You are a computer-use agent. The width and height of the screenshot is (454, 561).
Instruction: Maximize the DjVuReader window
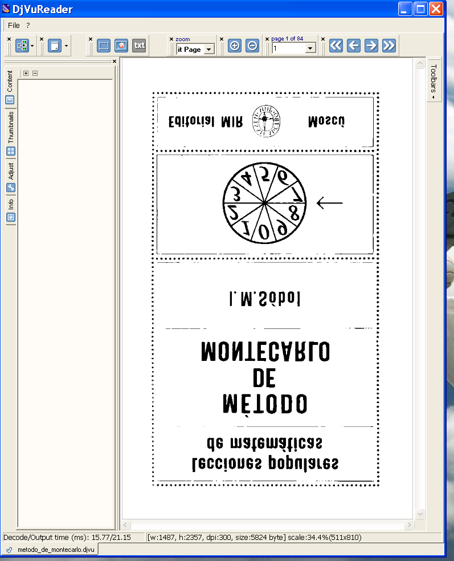[x=421, y=9]
